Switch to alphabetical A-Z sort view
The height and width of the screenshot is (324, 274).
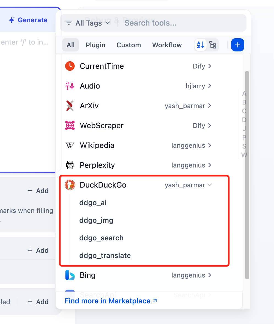click(x=201, y=45)
